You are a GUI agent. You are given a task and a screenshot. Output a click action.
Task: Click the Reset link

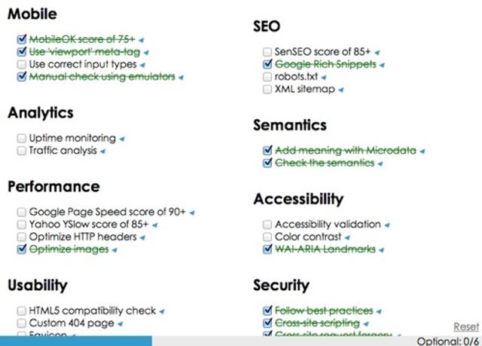[x=465, y=326]
